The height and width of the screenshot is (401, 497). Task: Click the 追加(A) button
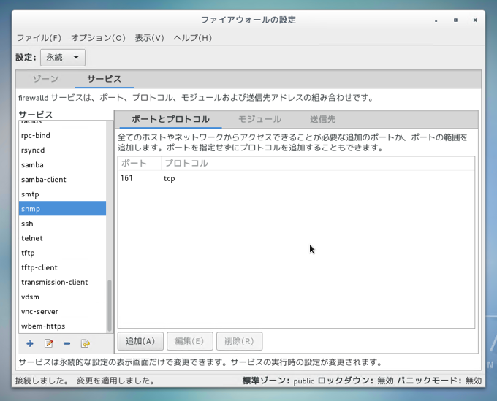click(x=140, y=341)
